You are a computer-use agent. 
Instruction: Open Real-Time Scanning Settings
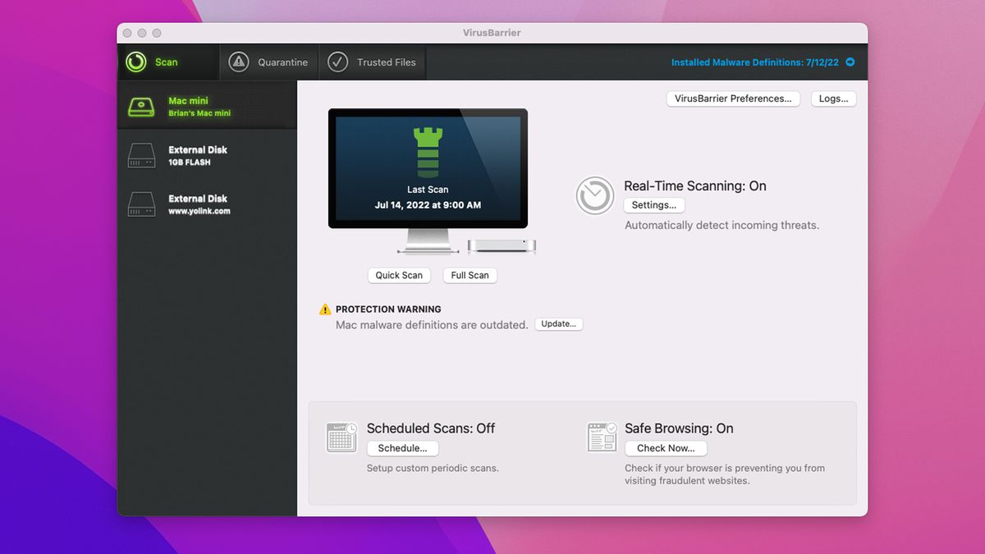(654, 204)
